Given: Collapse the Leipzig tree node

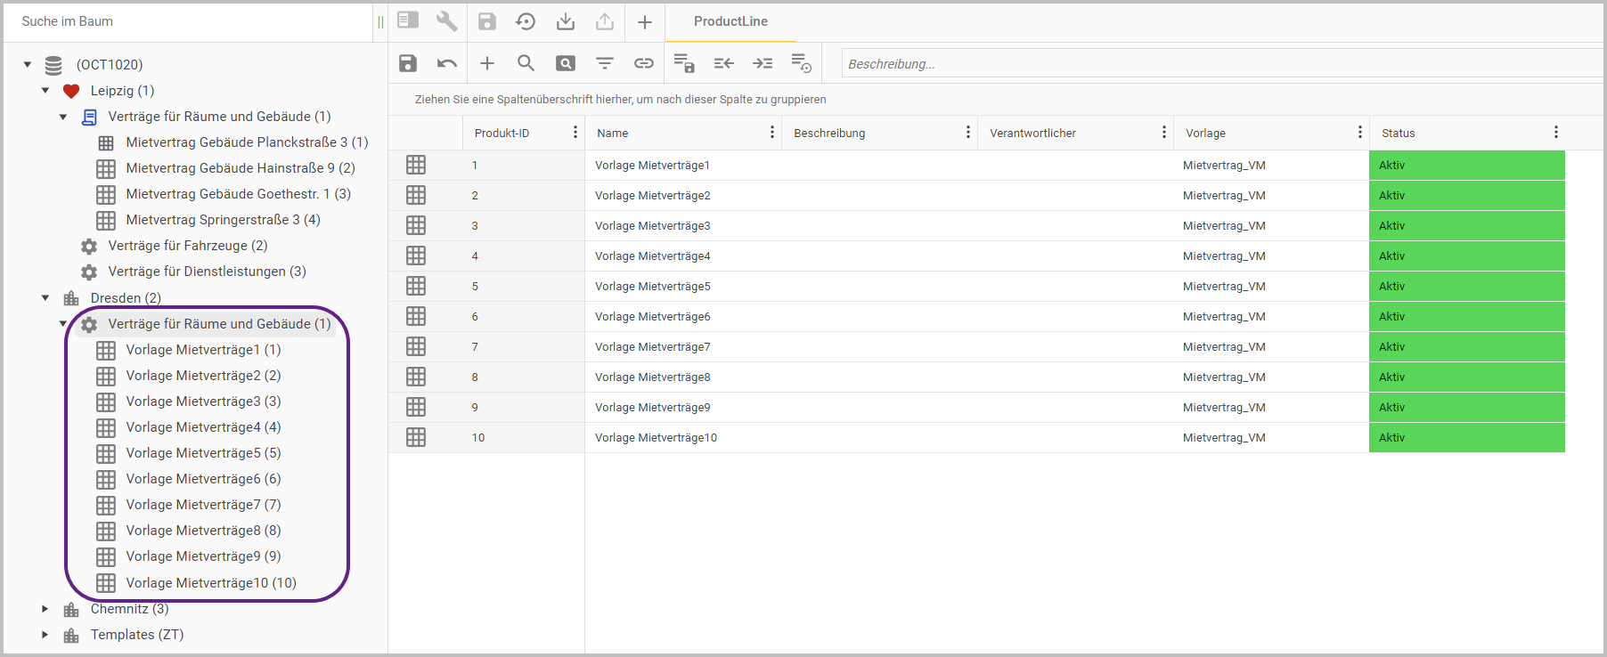Looking at the screenshot, I should coord(45,91).
